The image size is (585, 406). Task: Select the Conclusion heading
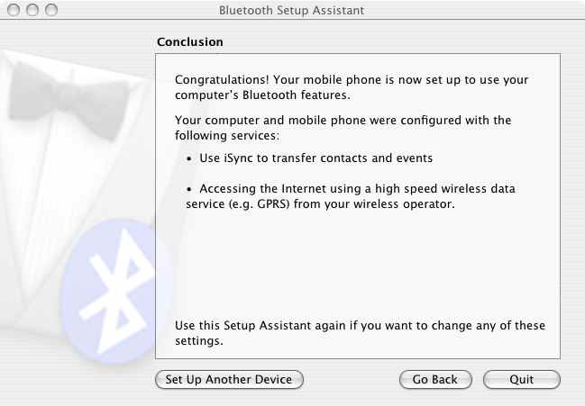(190, 41)
